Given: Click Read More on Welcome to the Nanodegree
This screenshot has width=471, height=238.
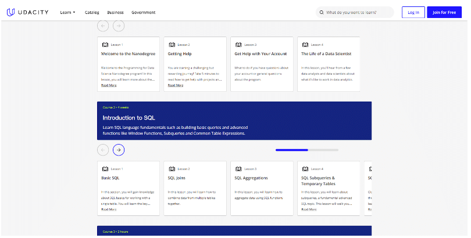Looking at the screenshot, I should pyautogui.click(x=109, y=85).
